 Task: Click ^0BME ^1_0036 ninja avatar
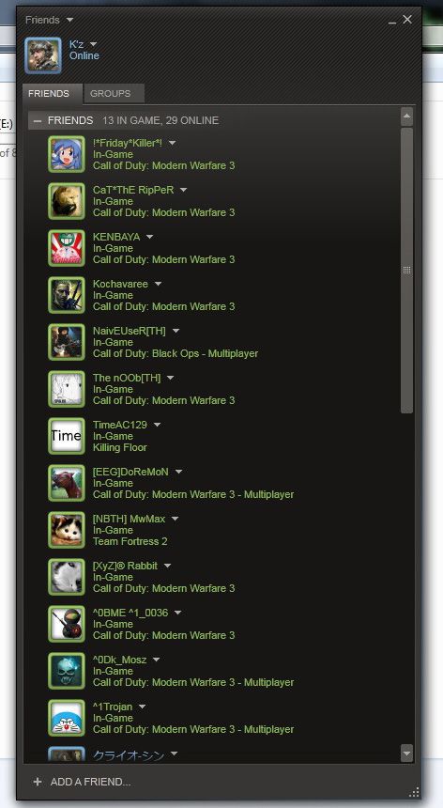click(x=67, y=624)
